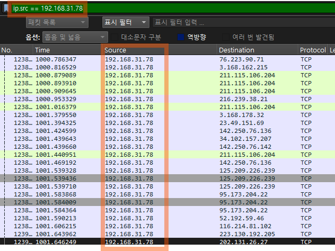Select packet row with time 1000.786347

168,59
